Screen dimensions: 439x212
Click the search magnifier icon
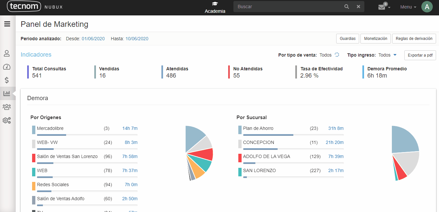pos(347,7)
